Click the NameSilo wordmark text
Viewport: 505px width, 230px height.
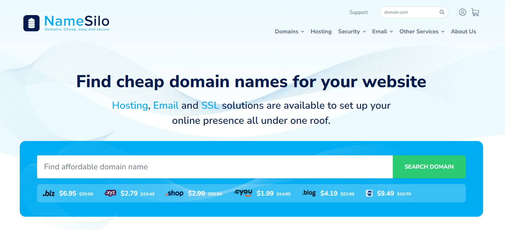[x=77, y=20]
